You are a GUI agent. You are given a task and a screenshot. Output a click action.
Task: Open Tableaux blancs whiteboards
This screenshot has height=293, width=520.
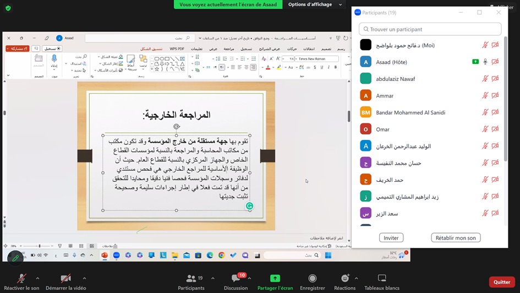(x=382, y=279)
